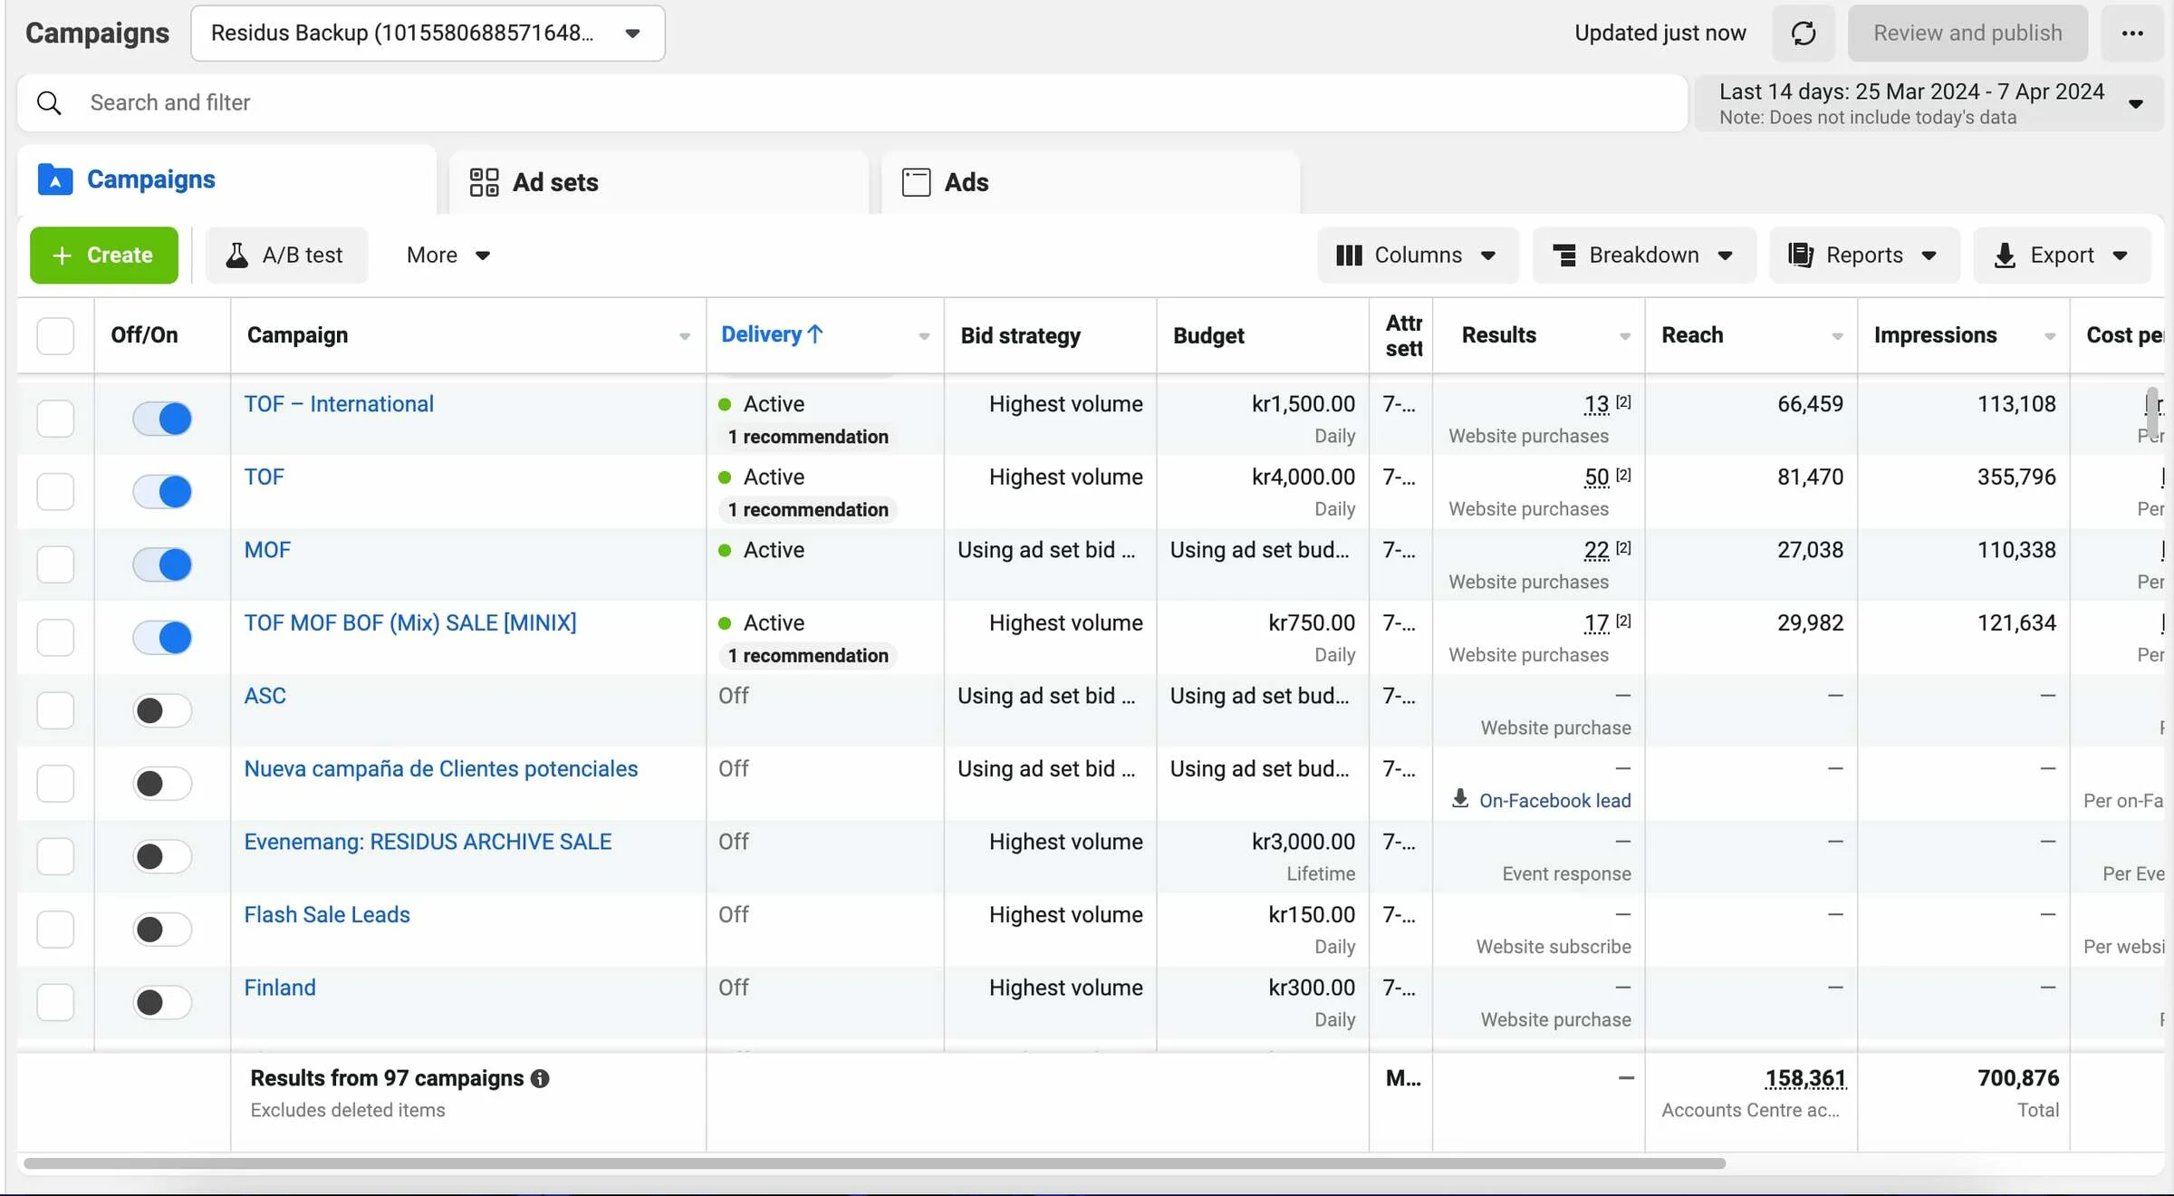Enable the ASC campaign toggle

coord(161,710)
